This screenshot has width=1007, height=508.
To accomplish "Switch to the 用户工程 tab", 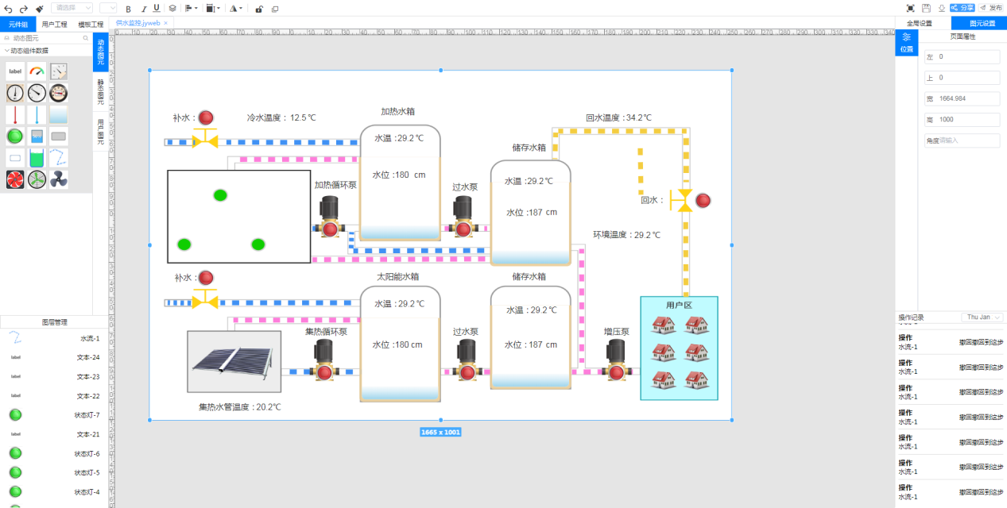I will tap(55, 24).
